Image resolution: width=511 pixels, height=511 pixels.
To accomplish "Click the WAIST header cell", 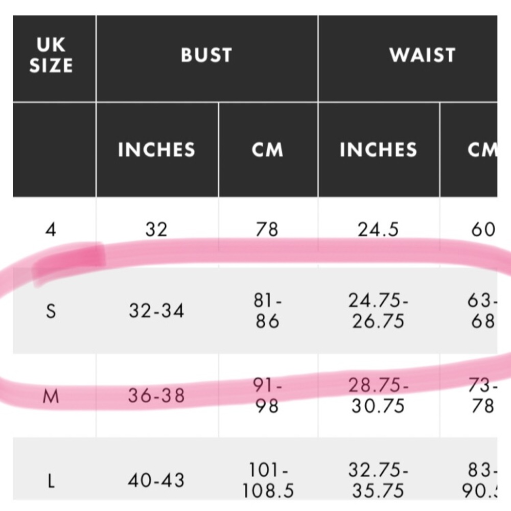I will (x=422, y=55).
